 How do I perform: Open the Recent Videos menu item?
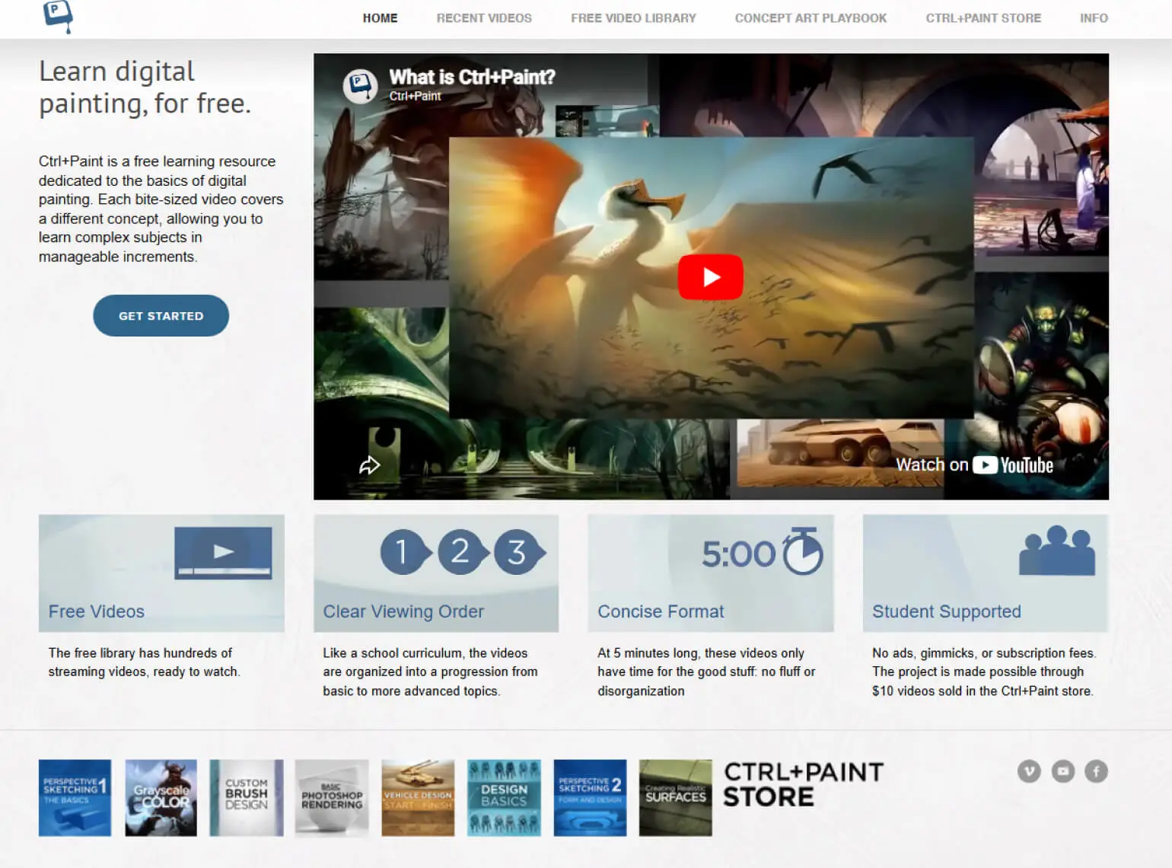(484, 18)
